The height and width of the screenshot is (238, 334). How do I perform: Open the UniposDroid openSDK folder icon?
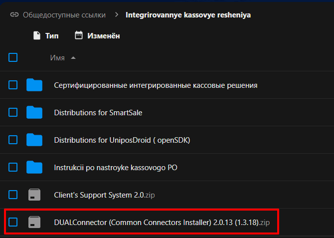tap(34, 140)
